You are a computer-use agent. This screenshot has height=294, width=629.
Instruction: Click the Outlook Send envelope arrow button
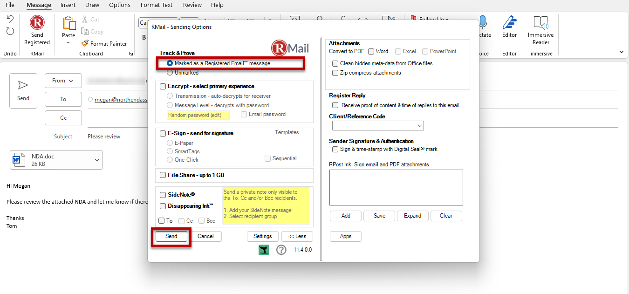(x=23, y=91)
